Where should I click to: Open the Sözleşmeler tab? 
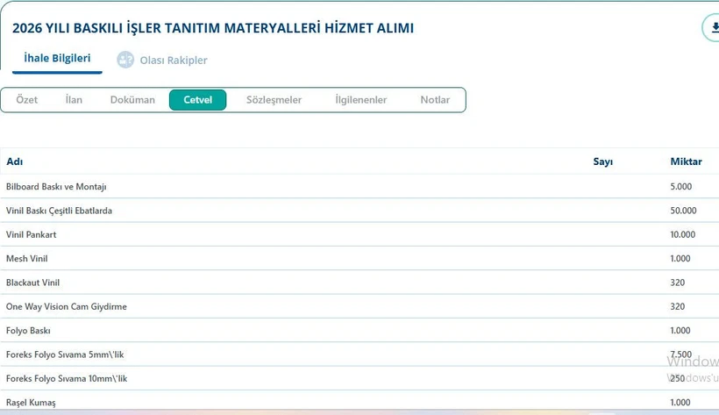click(x=274, y=100)
